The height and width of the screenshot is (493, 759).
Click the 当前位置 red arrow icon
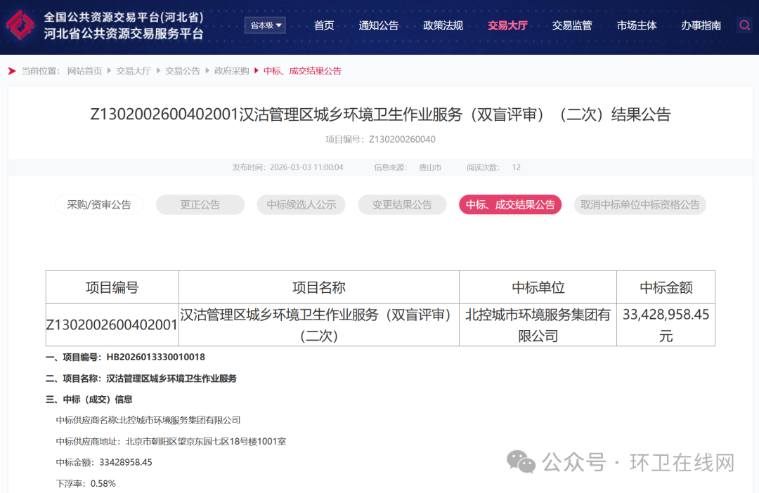pyautogui.click(x=12, y=71)
